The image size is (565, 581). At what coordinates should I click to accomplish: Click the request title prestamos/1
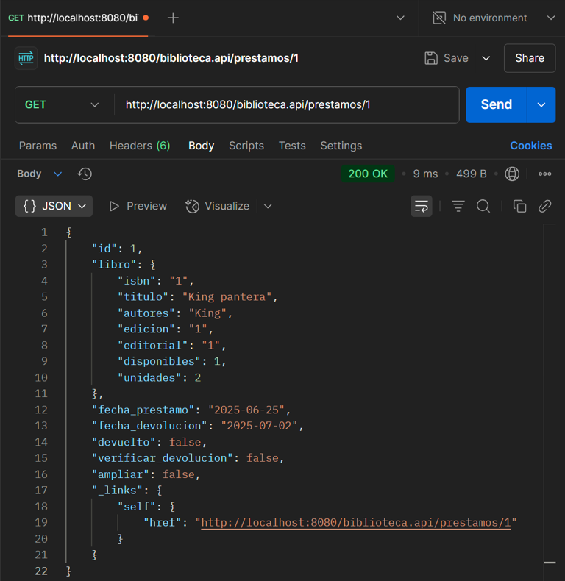click(171, 58)
